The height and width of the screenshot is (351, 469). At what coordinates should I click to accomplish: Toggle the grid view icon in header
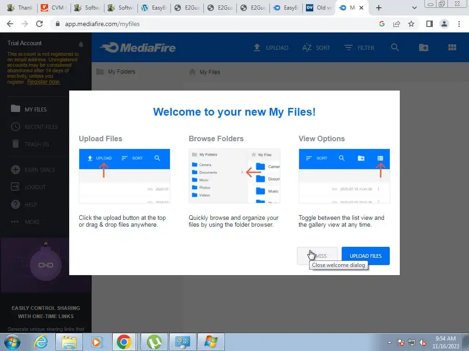click(x=452, y=48)
